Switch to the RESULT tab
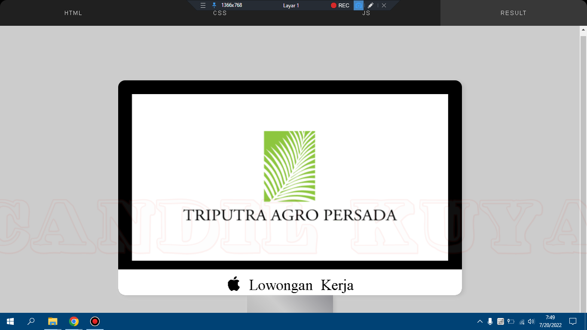Image resolution: width=587 pixels, height=330 pixels. [514, 13]
